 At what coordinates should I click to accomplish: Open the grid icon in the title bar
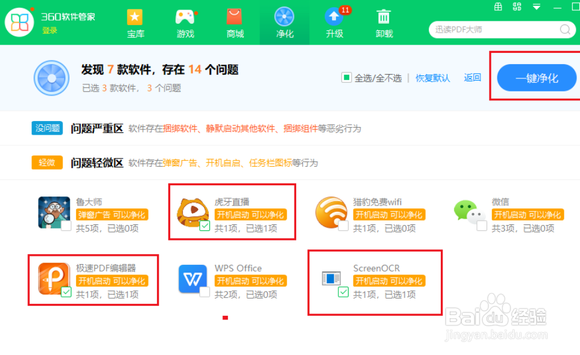[499, 7]
